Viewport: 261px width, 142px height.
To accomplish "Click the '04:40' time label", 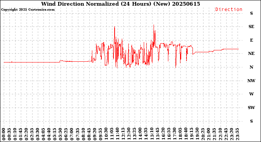I will coord(49,134).
